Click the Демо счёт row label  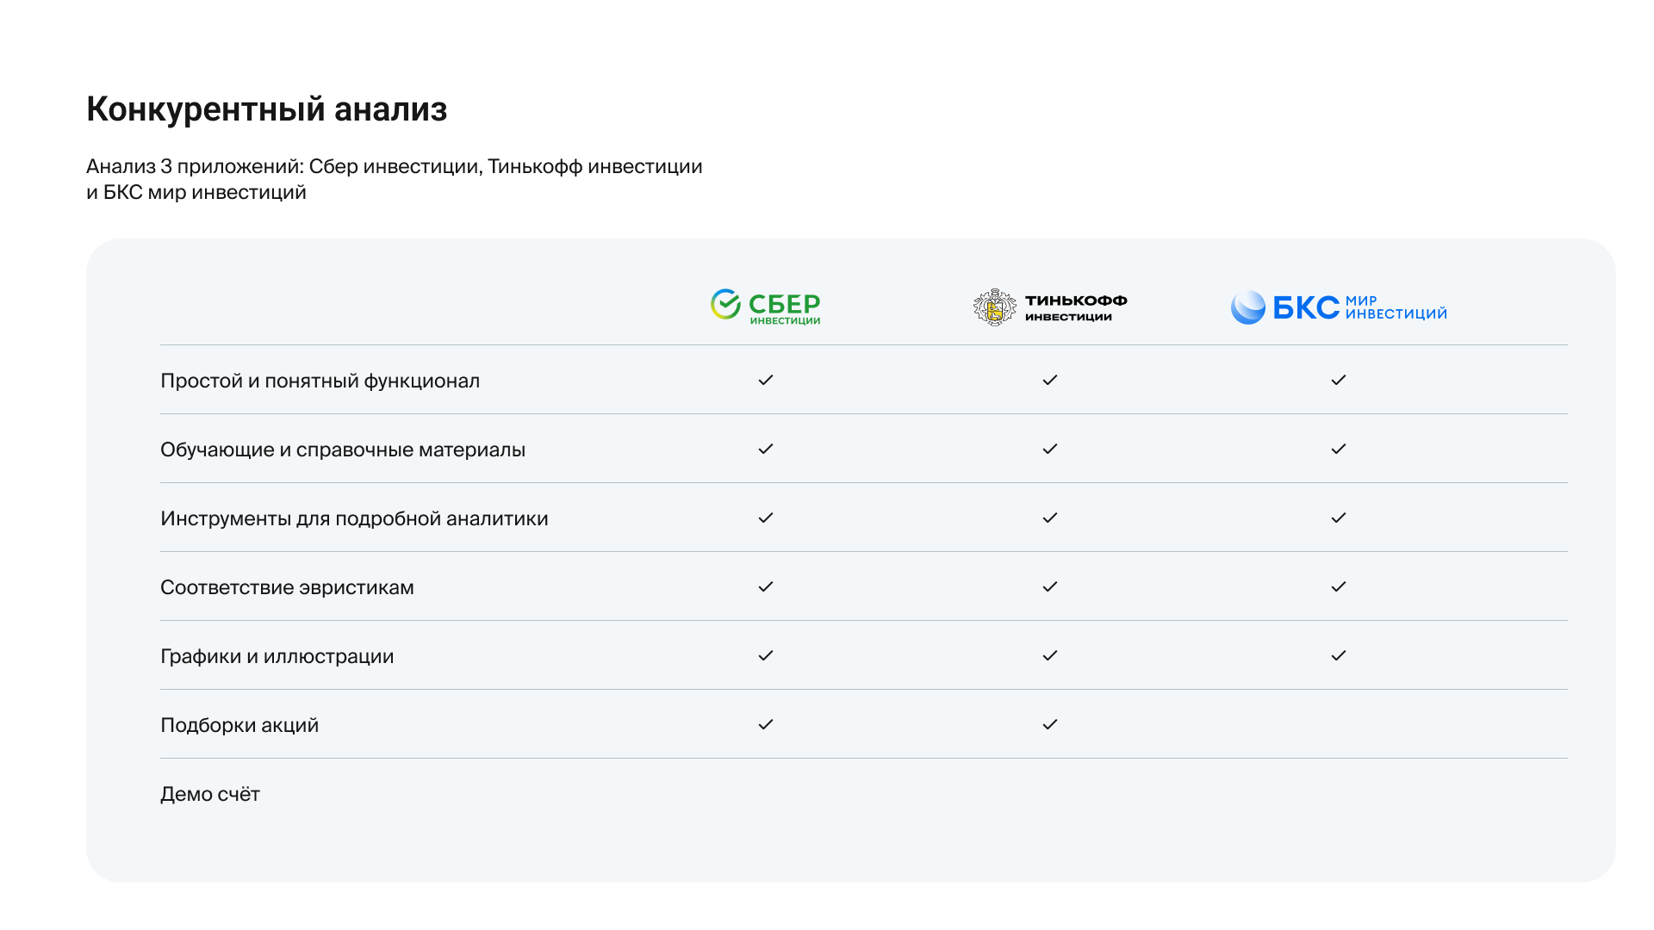pos(210,794)
